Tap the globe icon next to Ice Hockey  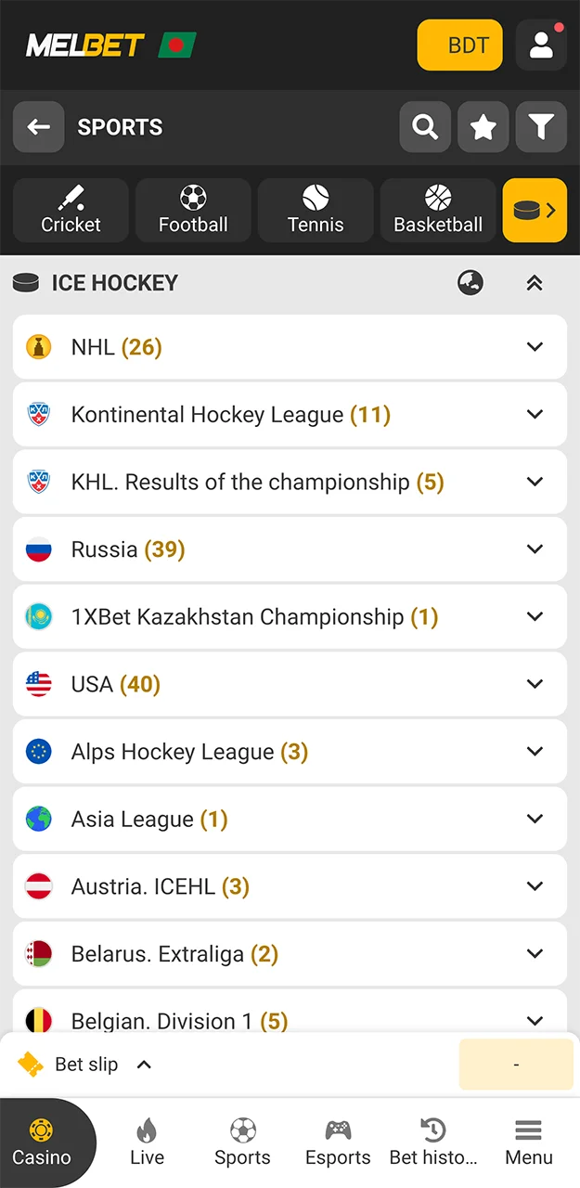[470, 283]
